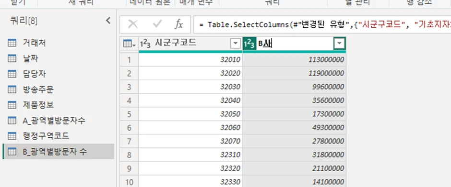Select the A_광역별방문자수 query

59,121
